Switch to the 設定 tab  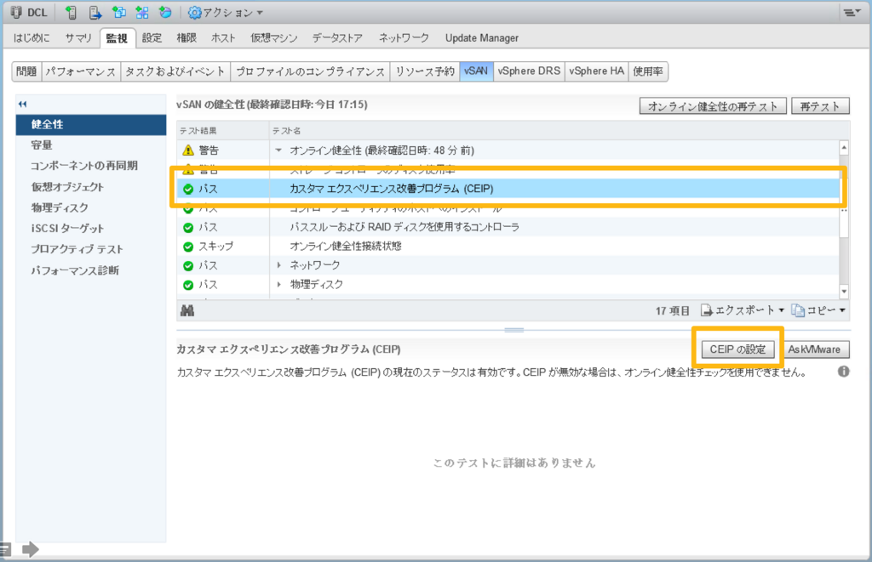[152, 37]
